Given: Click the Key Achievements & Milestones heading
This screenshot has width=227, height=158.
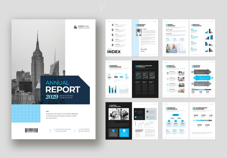Looking at the screenshot, I should point(200,108).
